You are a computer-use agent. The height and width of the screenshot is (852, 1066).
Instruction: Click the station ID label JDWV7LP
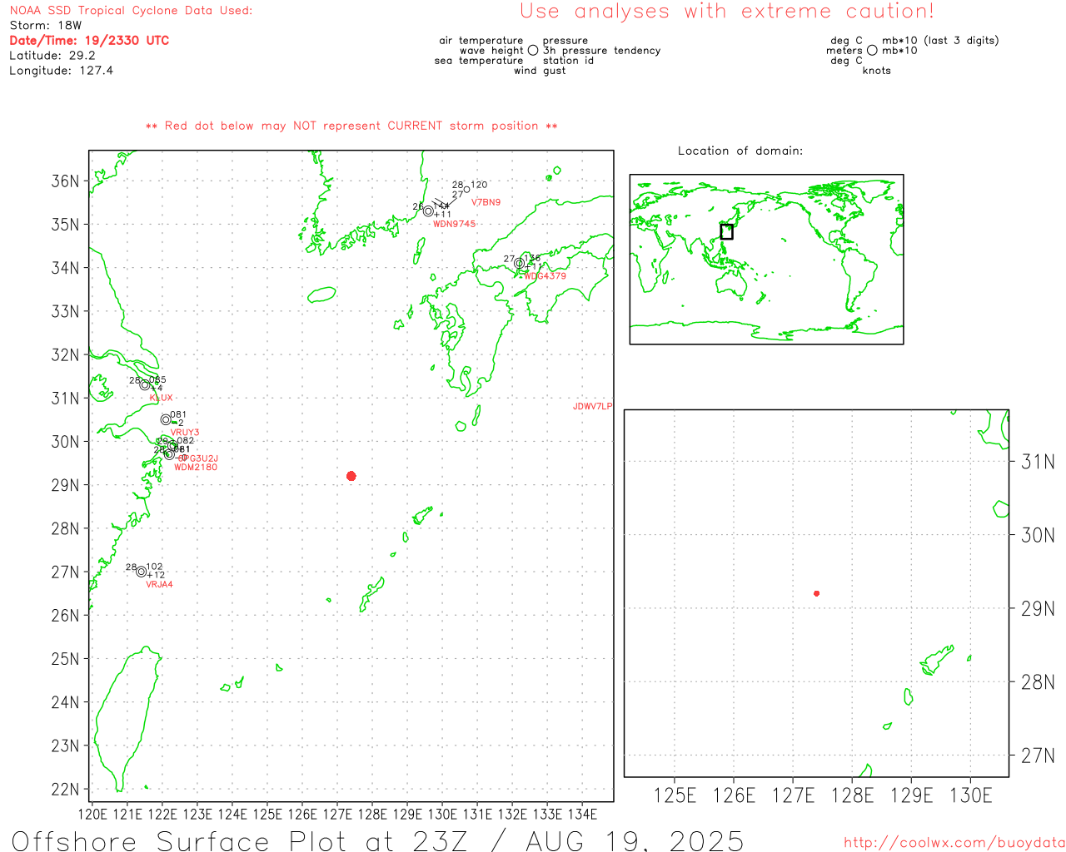592,406
